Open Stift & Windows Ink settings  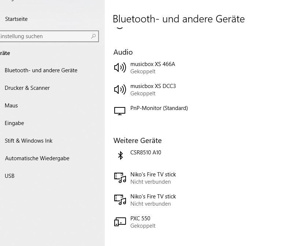pyautogui.click(x=29, y=141)
